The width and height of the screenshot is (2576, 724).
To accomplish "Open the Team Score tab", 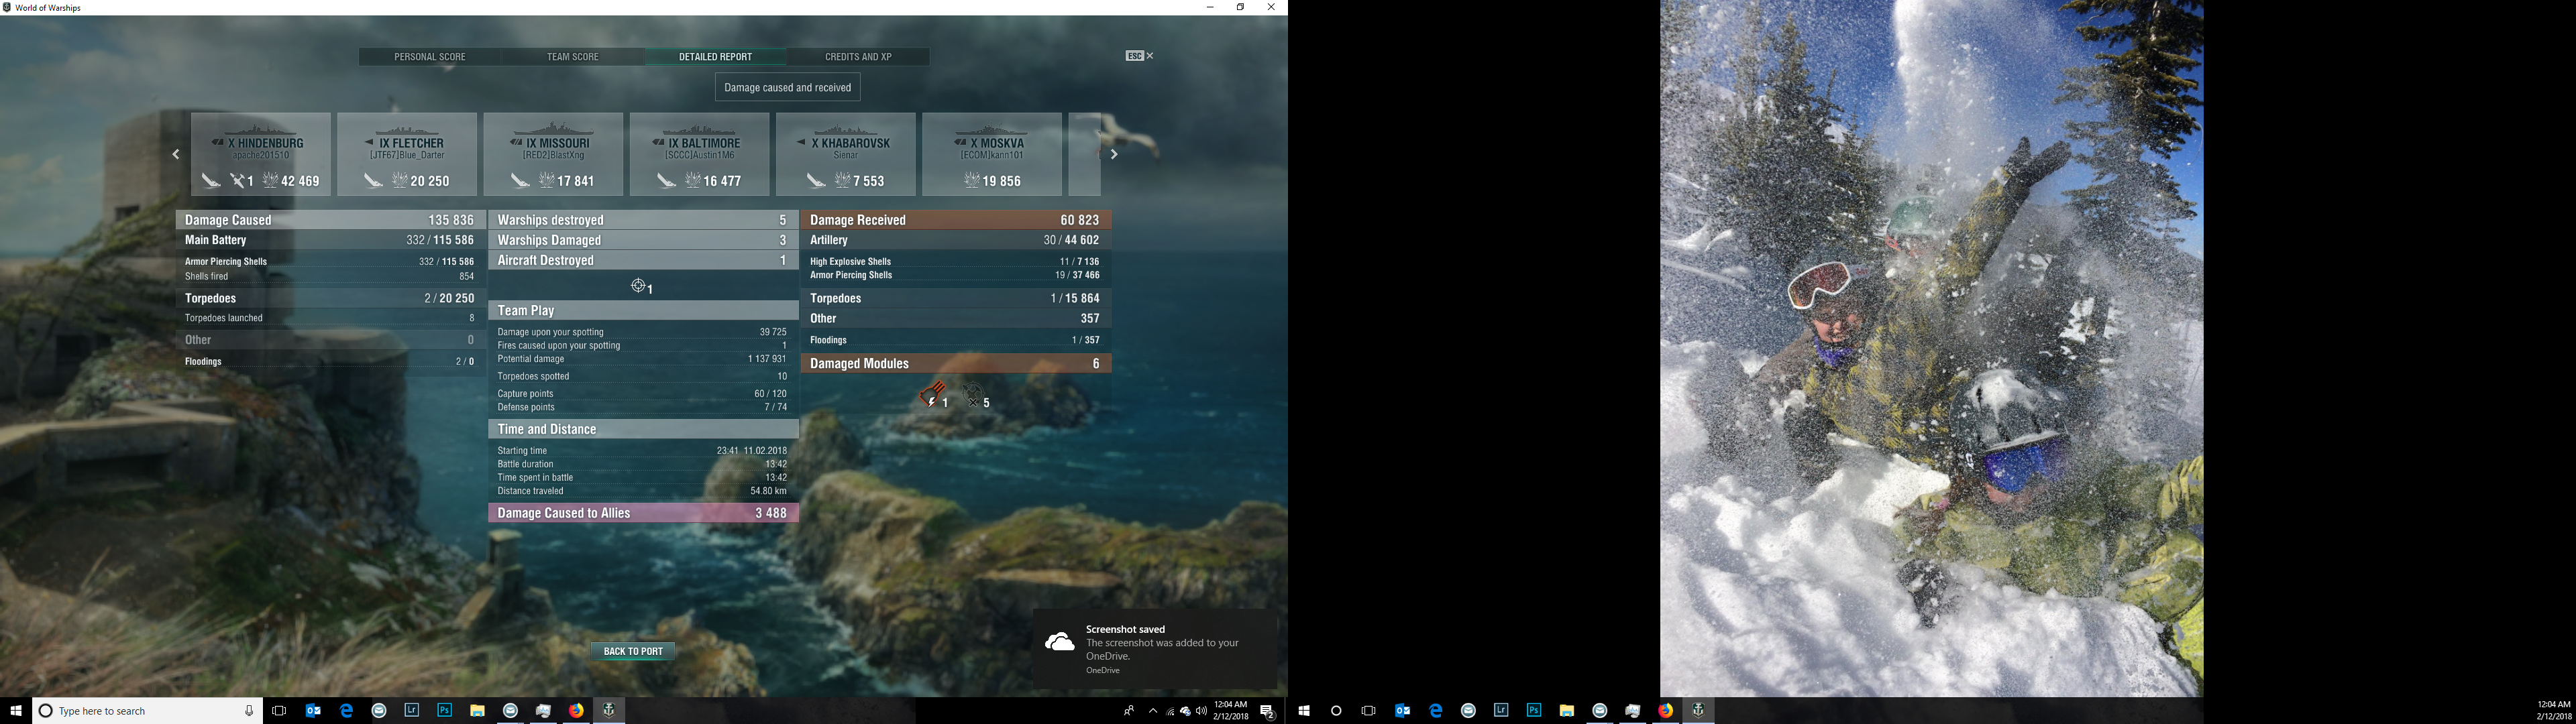I will point(572,57).
